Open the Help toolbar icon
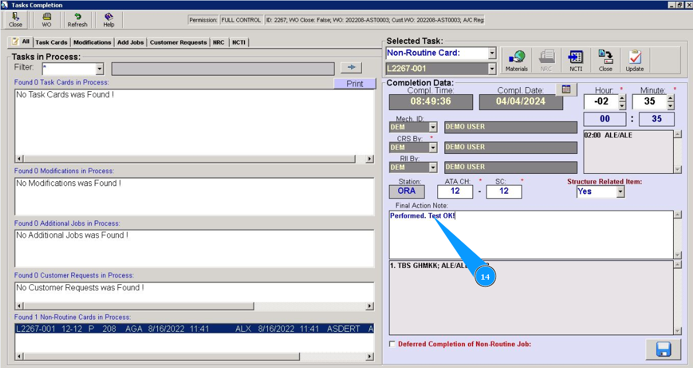This screenshot has height=368, width=693. pos(109,20)
